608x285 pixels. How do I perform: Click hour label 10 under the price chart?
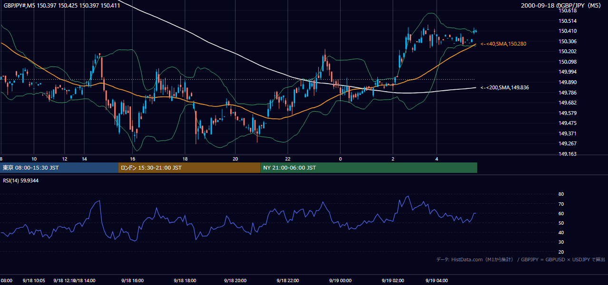34,159
